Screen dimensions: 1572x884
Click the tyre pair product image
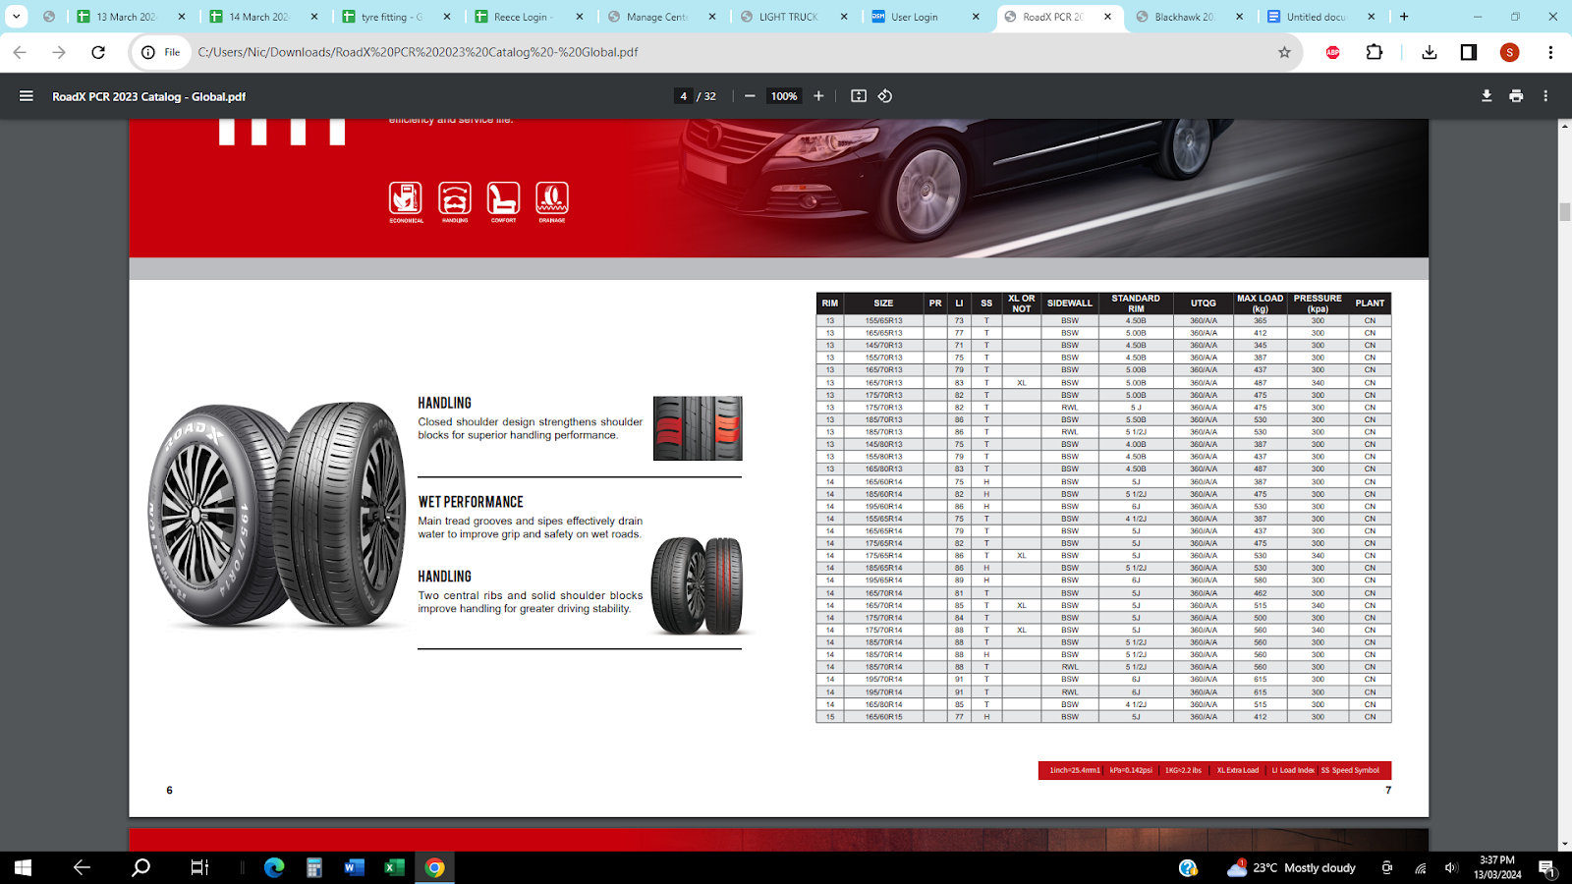point(278,515)
